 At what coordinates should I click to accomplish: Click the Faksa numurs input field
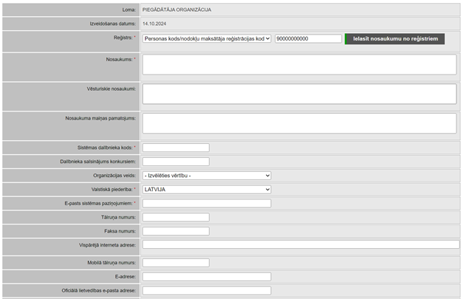176,231
